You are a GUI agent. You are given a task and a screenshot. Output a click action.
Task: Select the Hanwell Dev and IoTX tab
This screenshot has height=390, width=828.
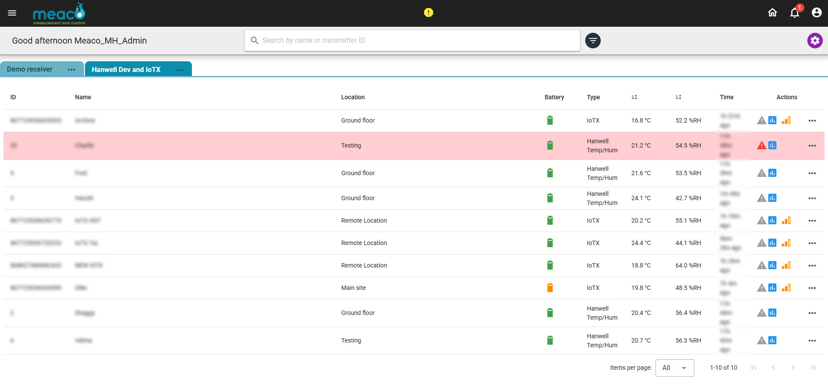(126, 69)
